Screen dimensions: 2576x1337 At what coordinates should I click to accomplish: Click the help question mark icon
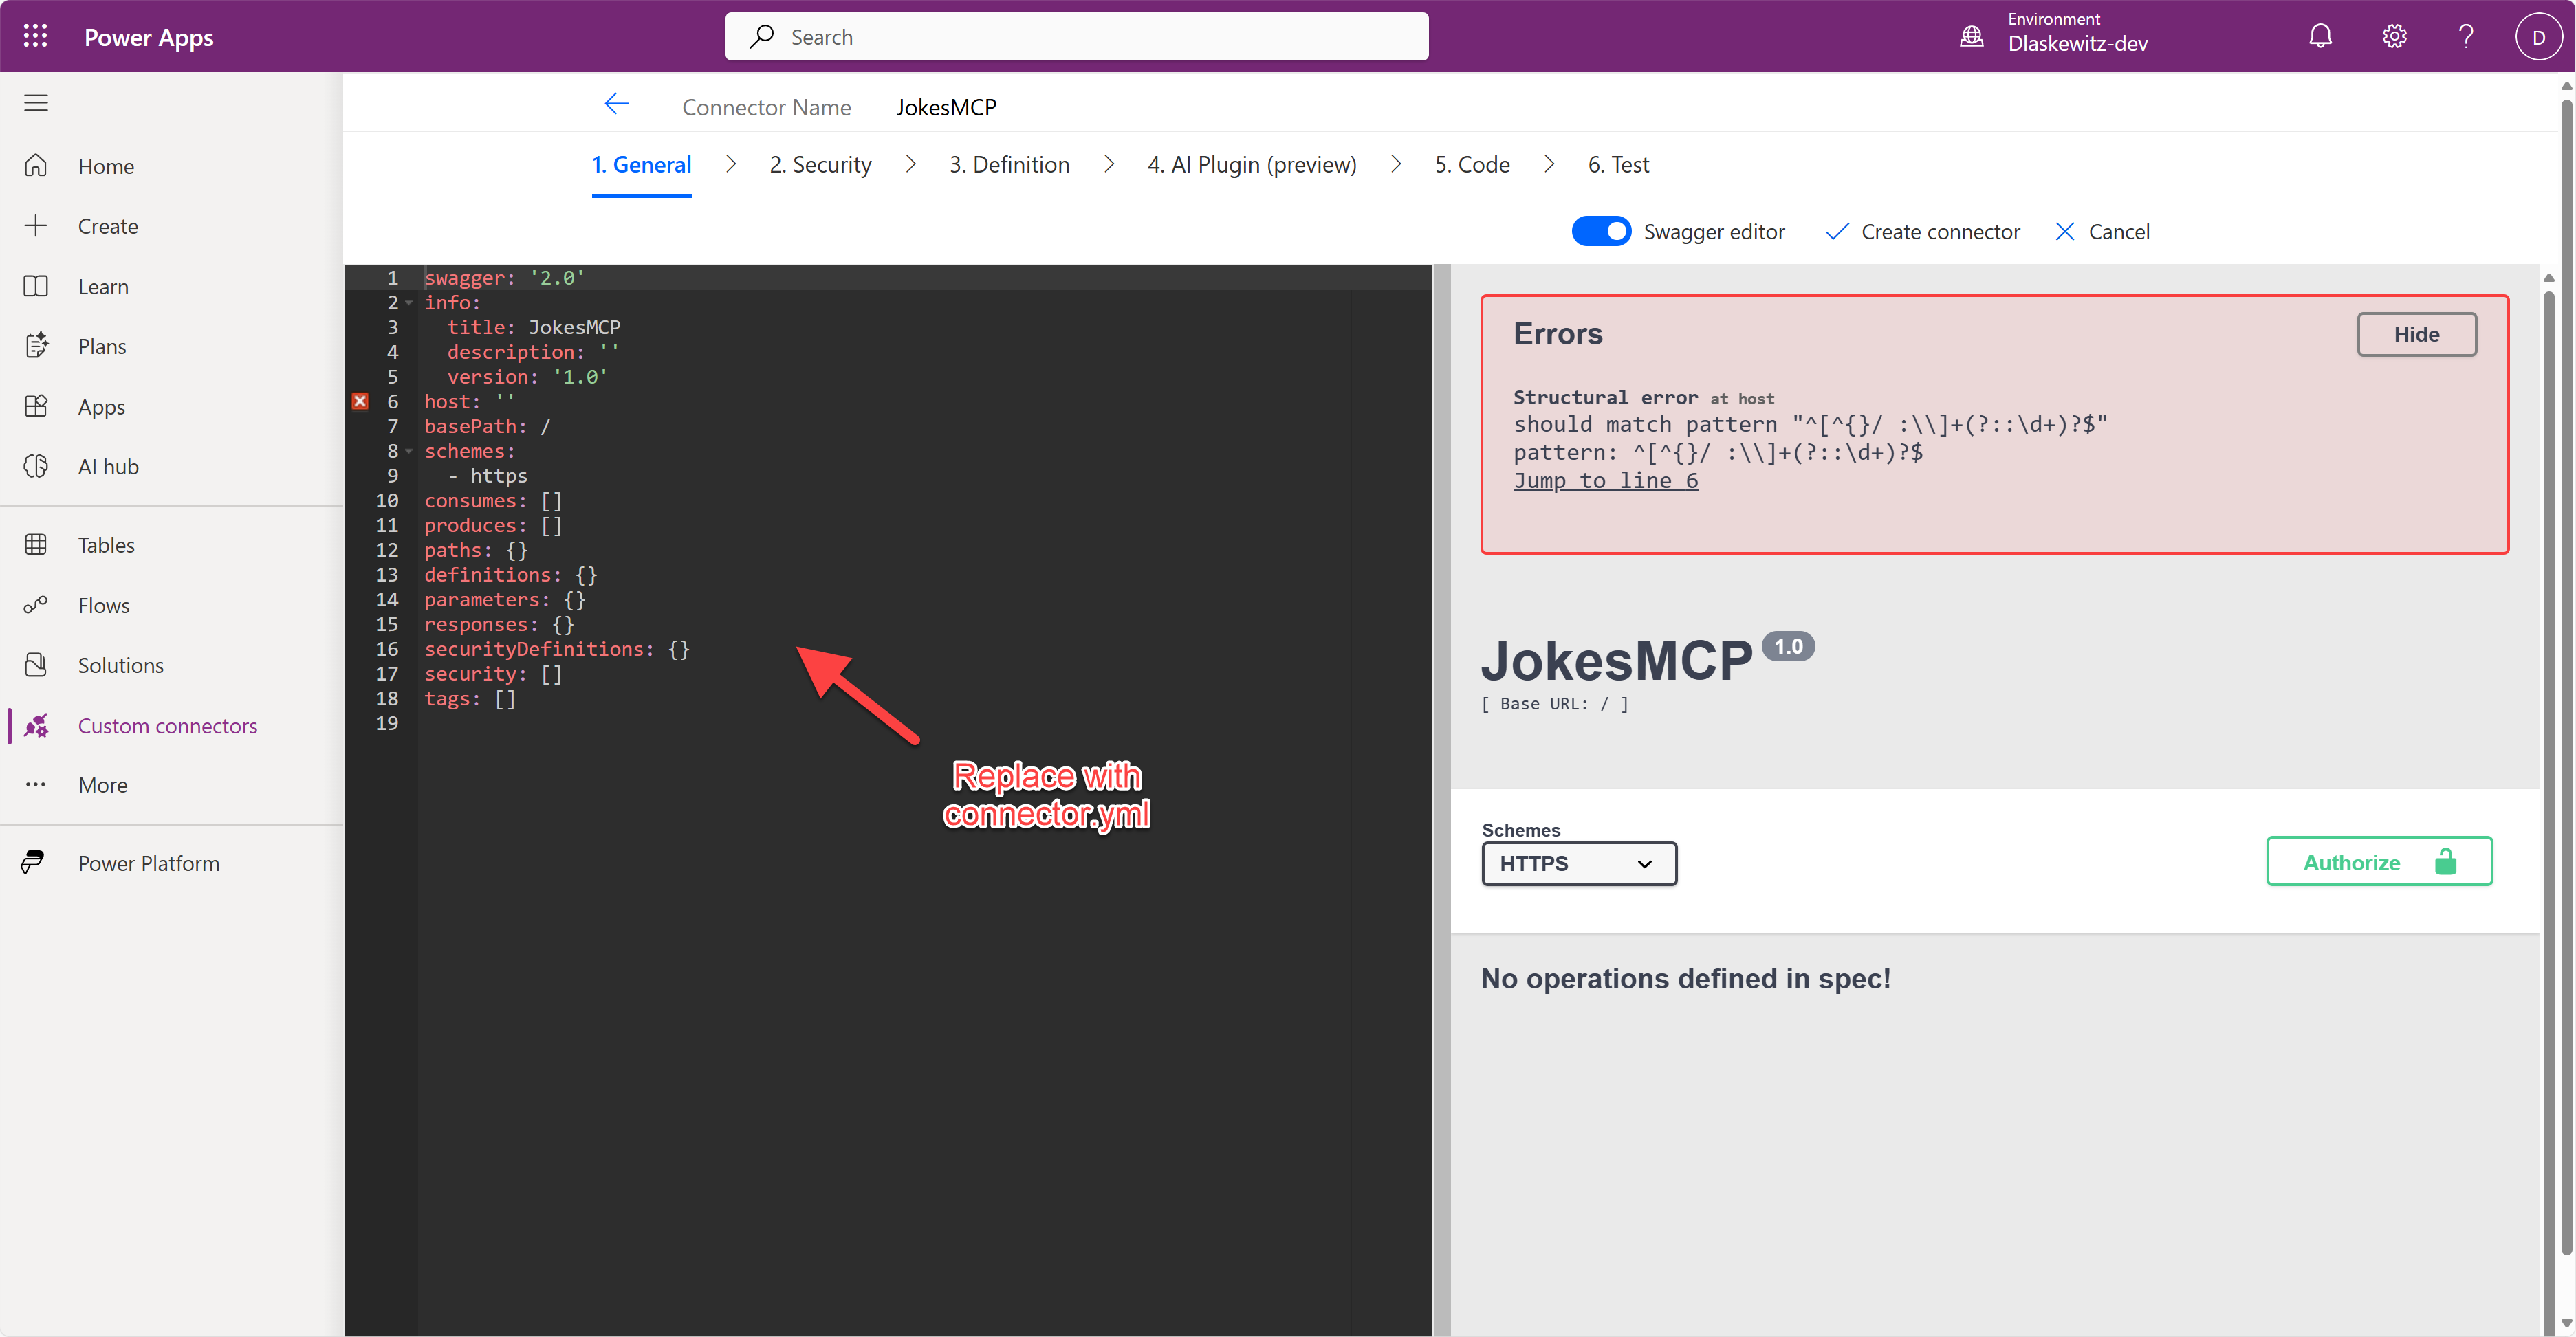(x=2465, y=37)
